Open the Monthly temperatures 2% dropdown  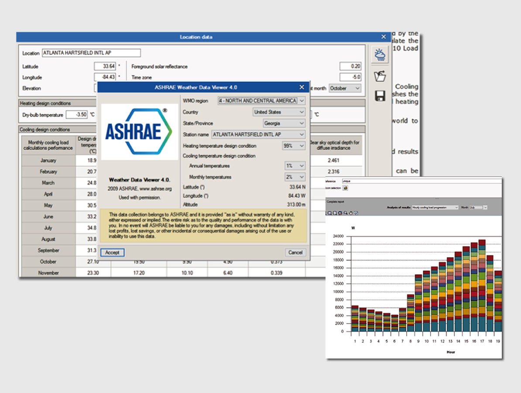pos(295,177)
